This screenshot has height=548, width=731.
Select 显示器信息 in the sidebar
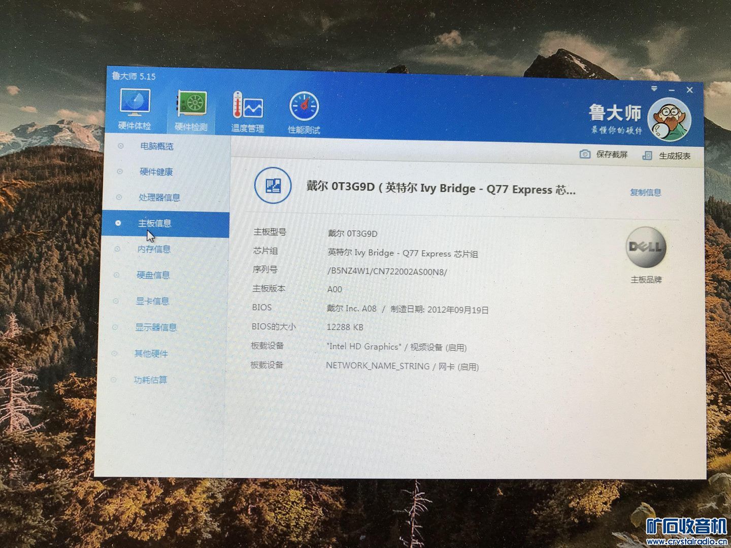tap(156, 327)
